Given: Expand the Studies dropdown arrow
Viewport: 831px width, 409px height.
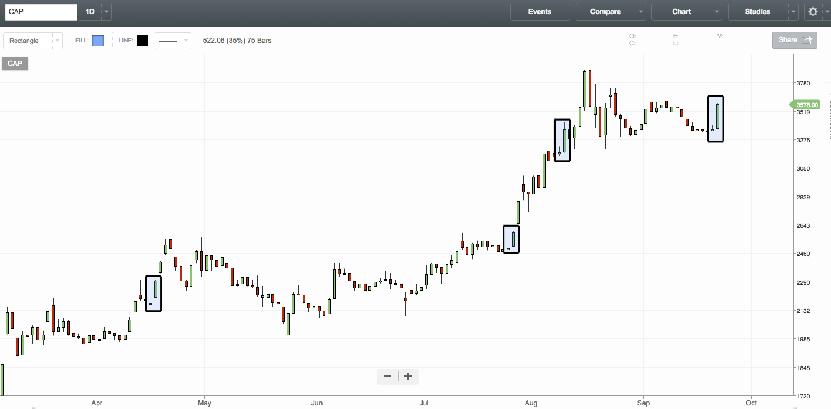Looking at the screenshot, I should [x=793, y=12].
